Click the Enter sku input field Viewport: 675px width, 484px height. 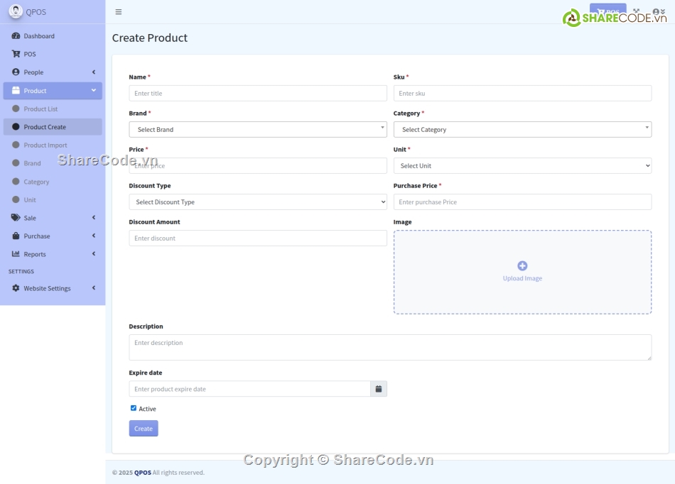point(522,93)
